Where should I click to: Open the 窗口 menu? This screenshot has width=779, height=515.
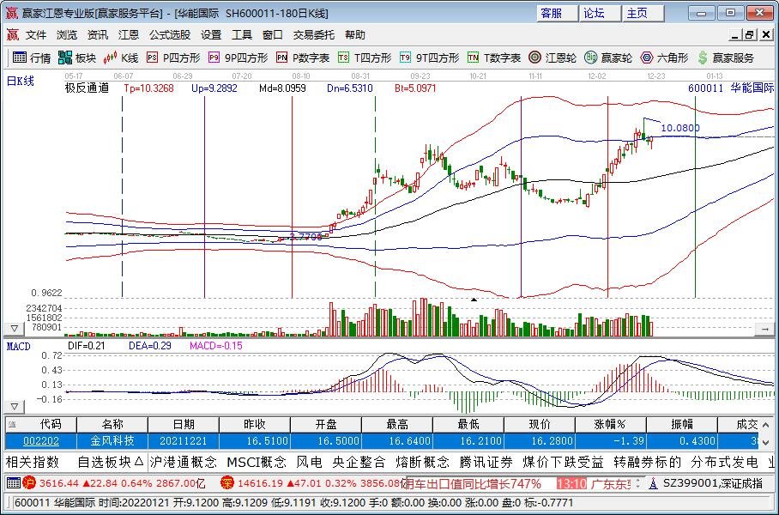coord(273,35)
